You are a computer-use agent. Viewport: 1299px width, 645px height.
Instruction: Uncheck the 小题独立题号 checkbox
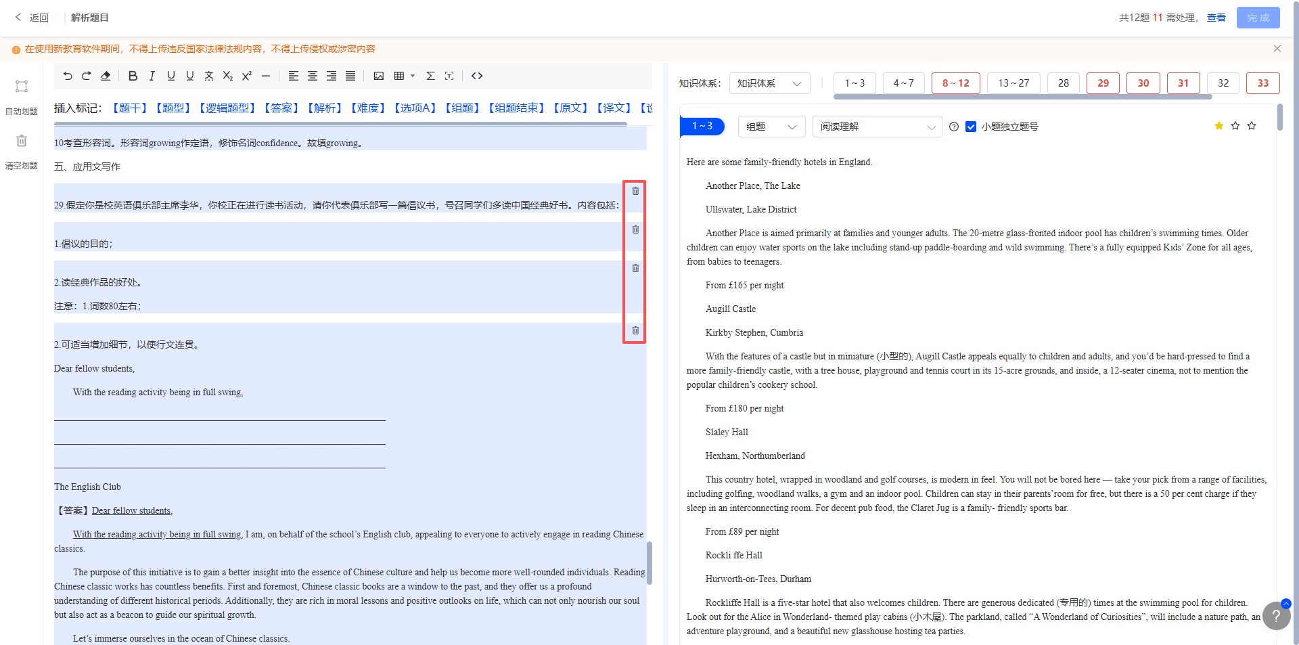(x=971, y=127)
